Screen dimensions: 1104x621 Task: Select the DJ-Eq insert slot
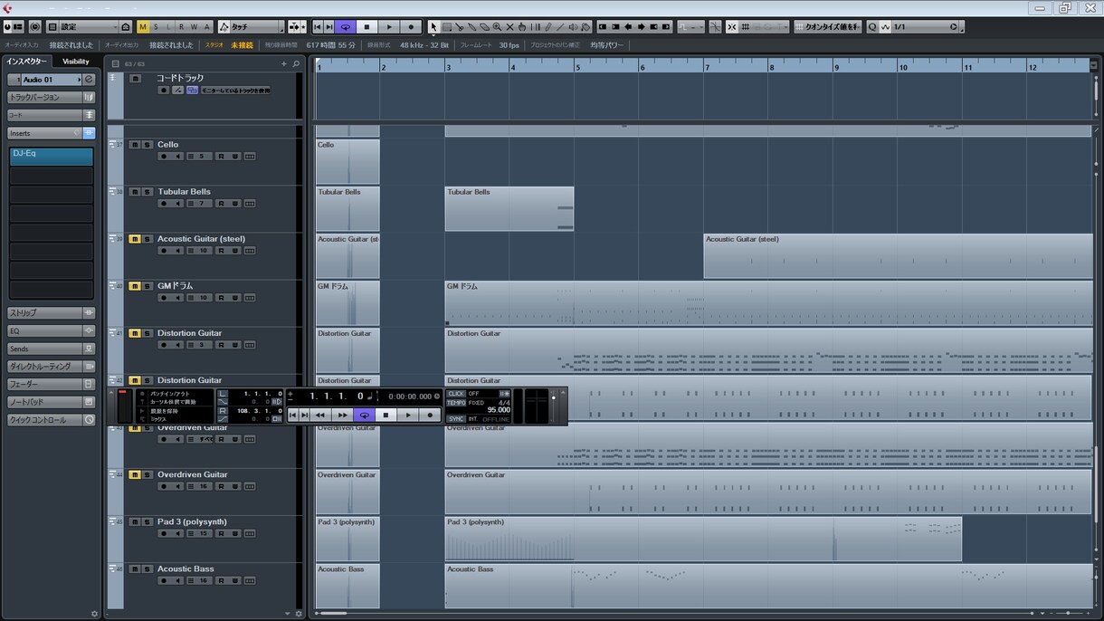tap(52, 157)
